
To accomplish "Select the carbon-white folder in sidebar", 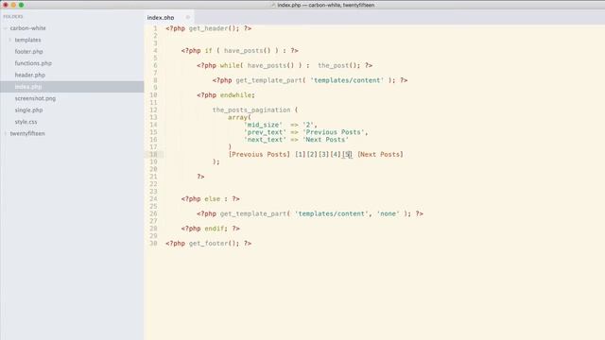I will [x=27, y=28].
